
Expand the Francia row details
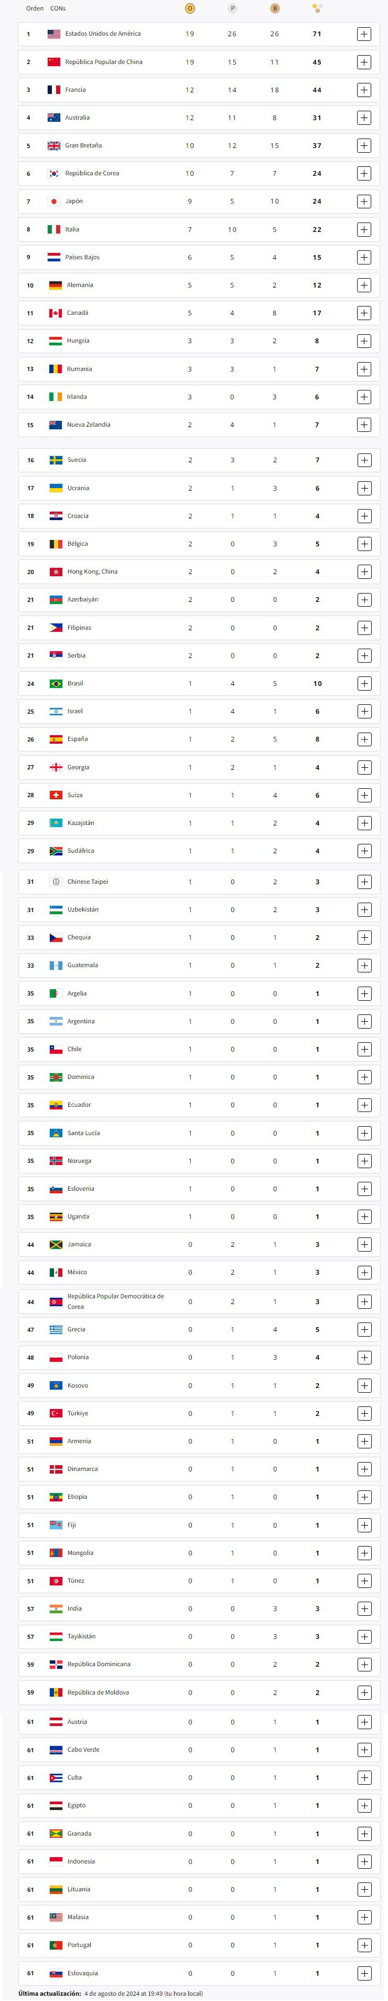pyautogui.click(x=364, y=90)
